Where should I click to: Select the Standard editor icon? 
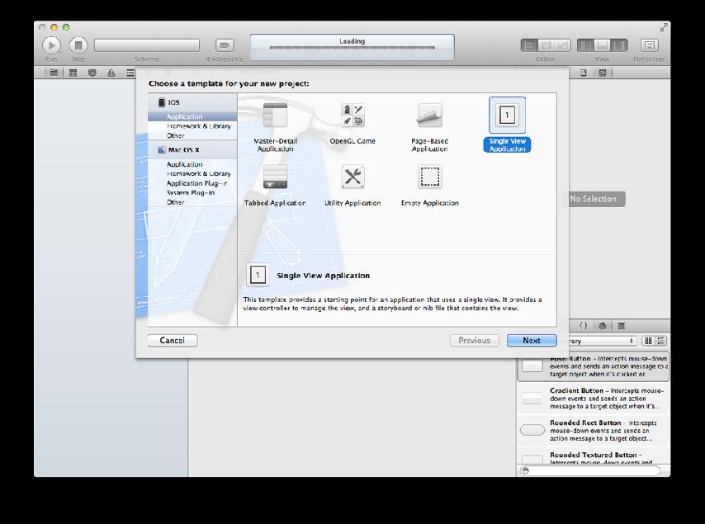[529, 45]
